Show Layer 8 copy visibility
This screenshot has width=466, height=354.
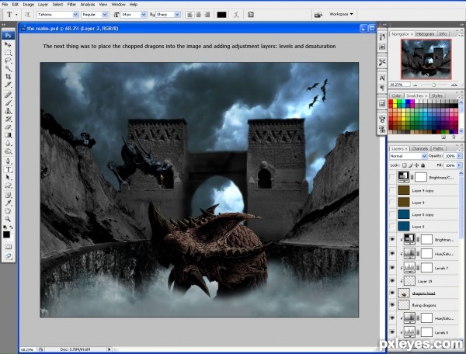point(392,214)
